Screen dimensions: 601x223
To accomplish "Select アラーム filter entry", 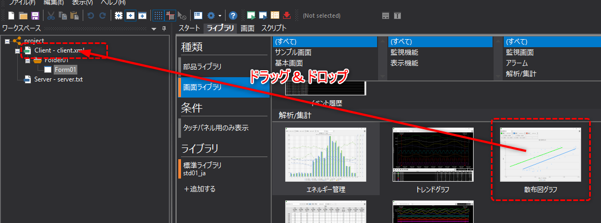I will [x=517, y=63].
